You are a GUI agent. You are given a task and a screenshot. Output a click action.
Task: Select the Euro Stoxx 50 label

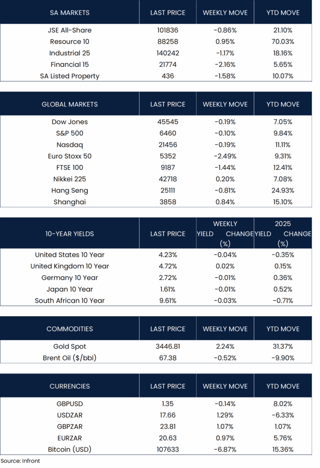click(x=69, y=156)
